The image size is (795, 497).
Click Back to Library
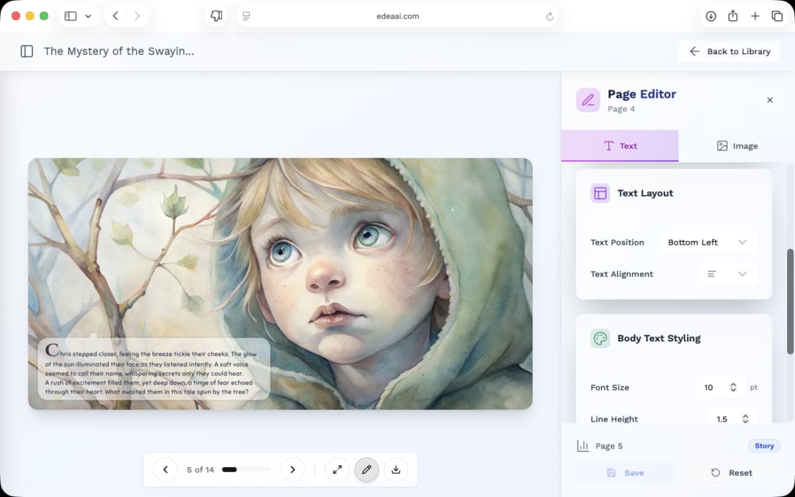point(729,51)
